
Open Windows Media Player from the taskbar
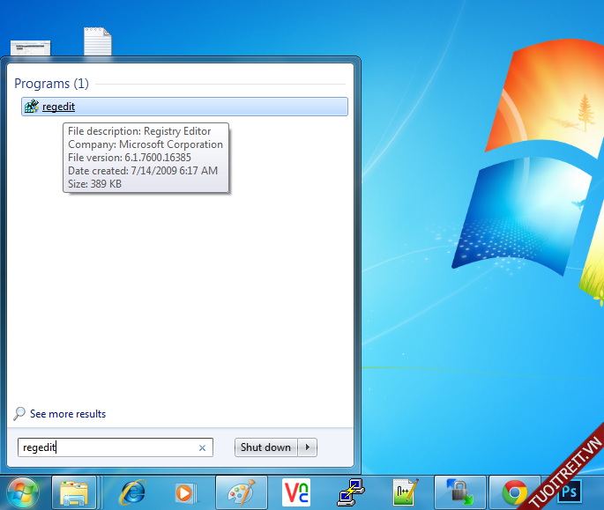tap(185, 492)
